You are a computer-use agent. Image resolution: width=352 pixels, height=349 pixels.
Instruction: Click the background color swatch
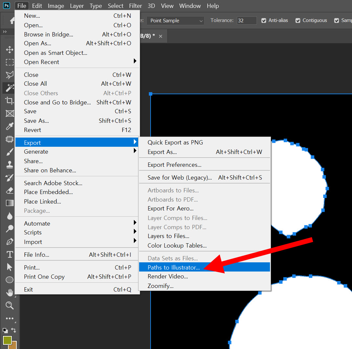click(14, 346)
